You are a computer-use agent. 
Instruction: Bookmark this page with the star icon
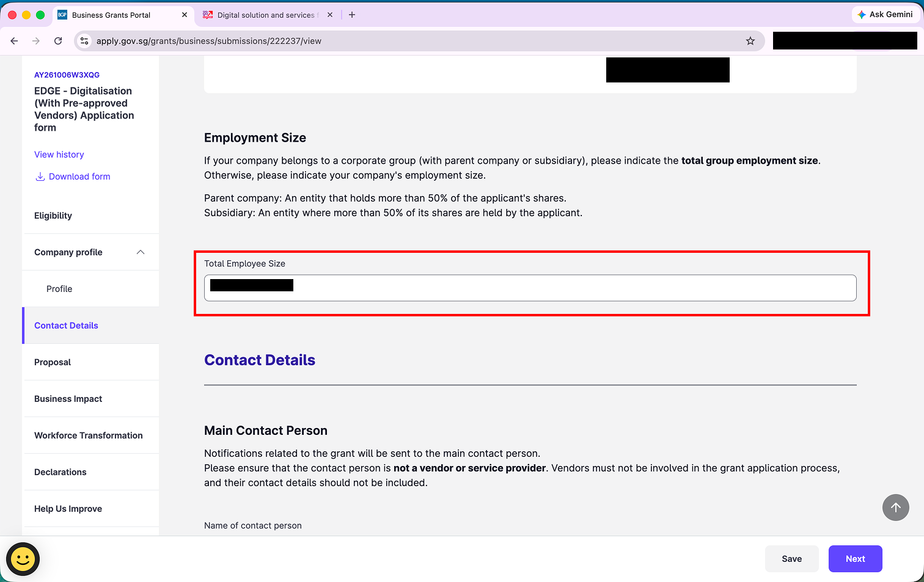click(750, 41)
